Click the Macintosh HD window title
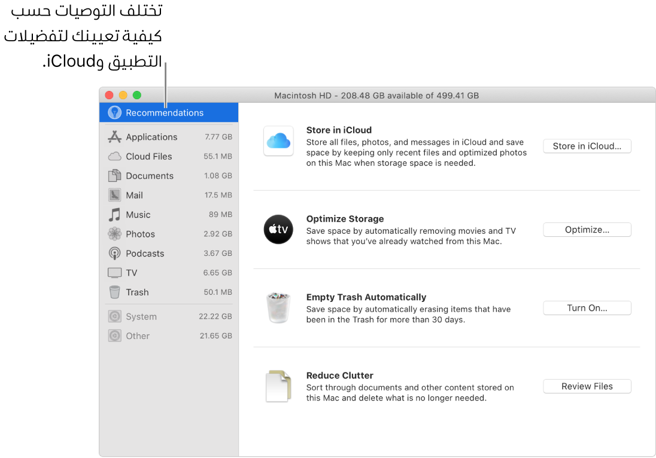 (376, 95)
